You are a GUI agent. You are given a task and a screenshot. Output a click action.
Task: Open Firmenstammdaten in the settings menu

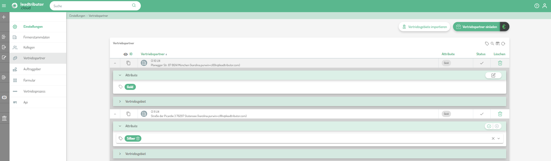pyautogui.click(x=36, y=37)
